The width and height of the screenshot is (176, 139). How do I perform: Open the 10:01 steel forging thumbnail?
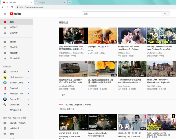point(103,69)
